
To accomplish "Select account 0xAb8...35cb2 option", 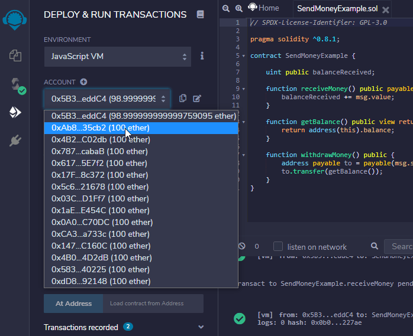I will coord(141,128).
